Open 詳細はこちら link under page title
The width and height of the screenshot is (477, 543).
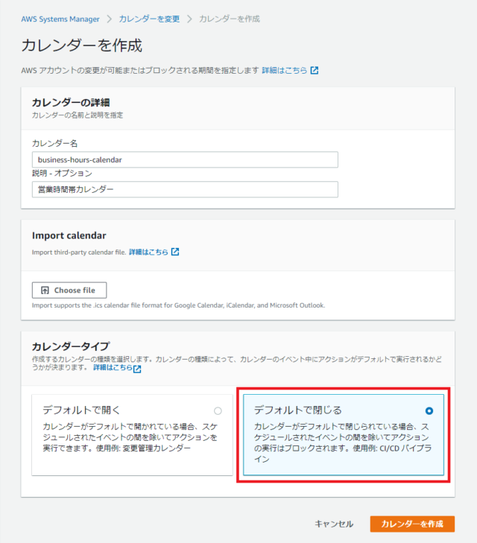(x=285, y=70)
